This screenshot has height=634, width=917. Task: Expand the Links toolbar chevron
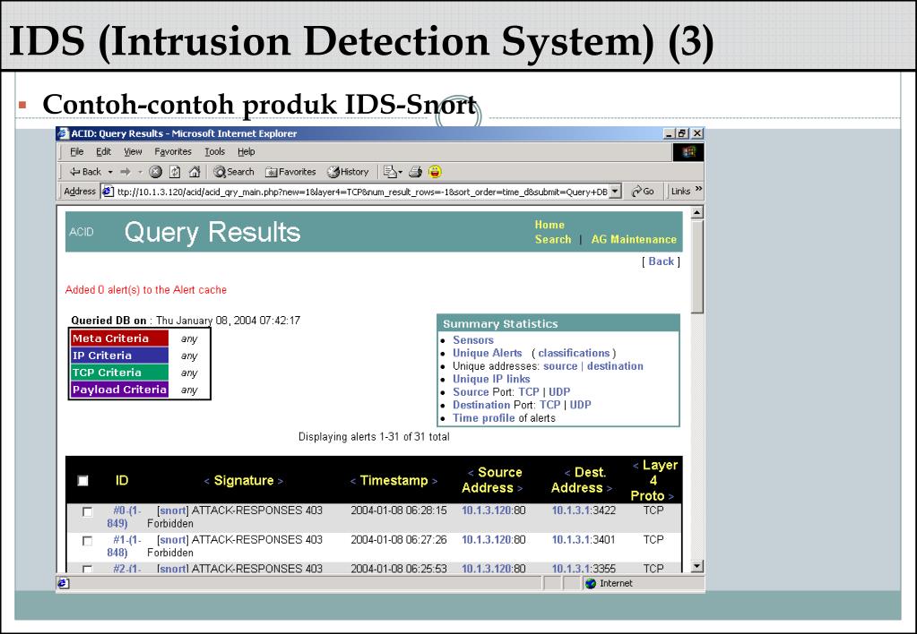(x=698, y=190)
